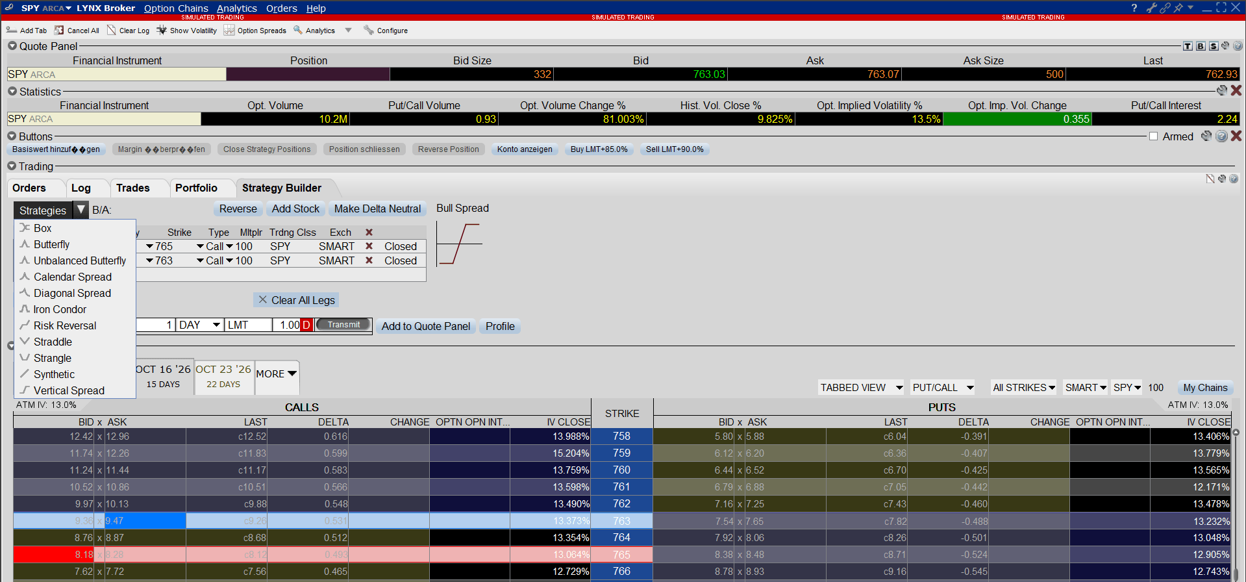1246x582 pixels.
Task: Click the Add Tab toolbar icon
Action: coord(11,30)
